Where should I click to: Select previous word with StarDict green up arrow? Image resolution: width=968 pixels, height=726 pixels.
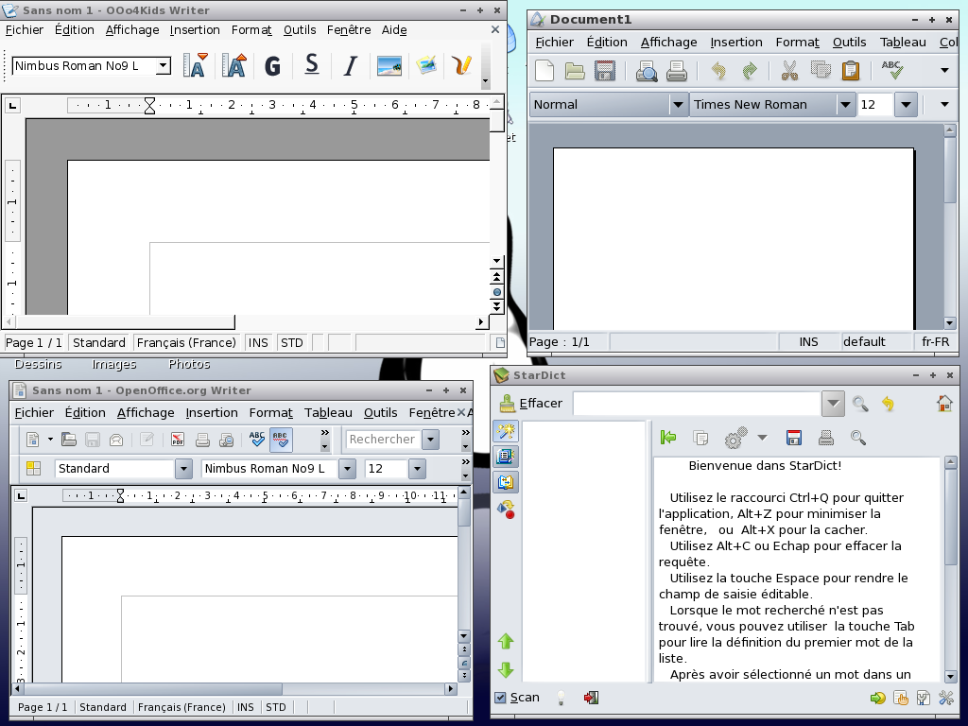click(506, 642)
